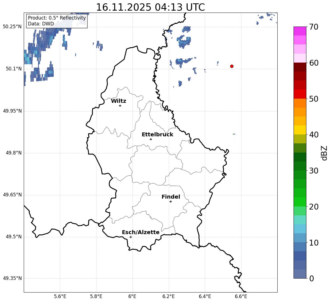Click the Data: DWD text
Image resolution: width=331 pixels, height=302 pixels.
point(41,24)
